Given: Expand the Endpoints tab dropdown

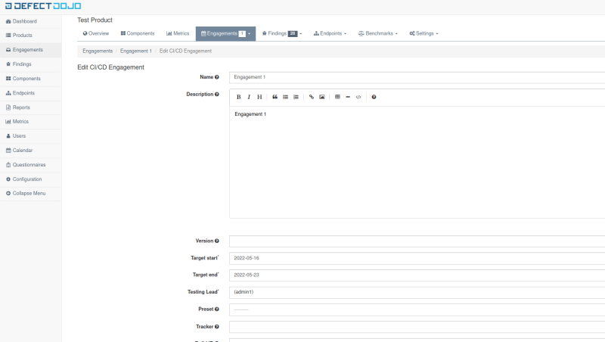Looking at the screenshot, I should tap(330, 33).
